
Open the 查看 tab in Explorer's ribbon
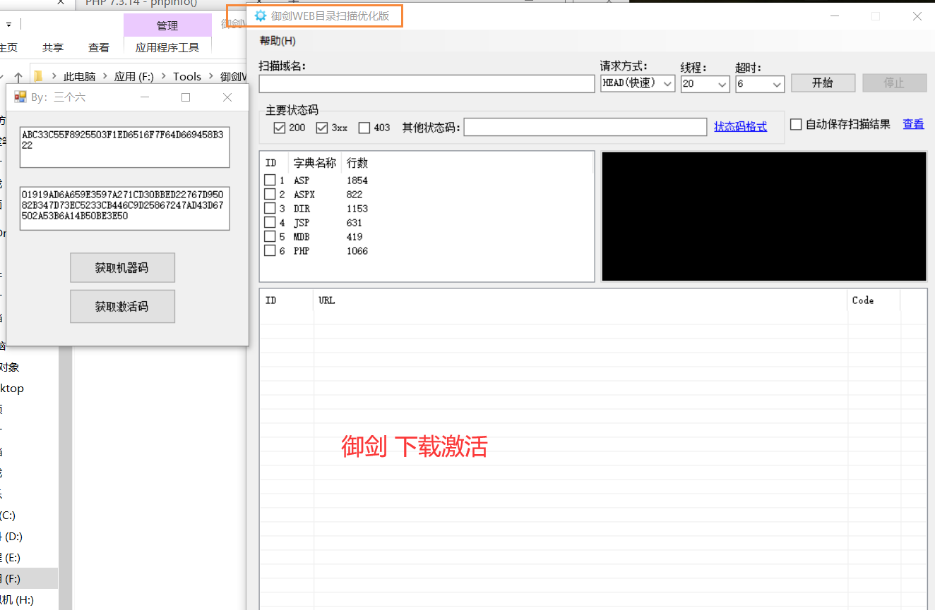[99, 48]
